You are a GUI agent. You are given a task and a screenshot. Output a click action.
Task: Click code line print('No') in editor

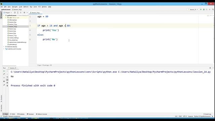pos(50,39)
